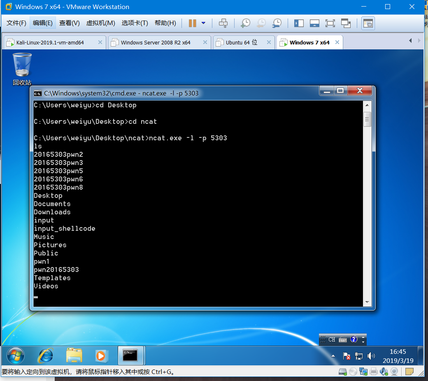Click VMware network adapter status icon
This screenshot has width=428, height=381.
(x=363, y=372)
